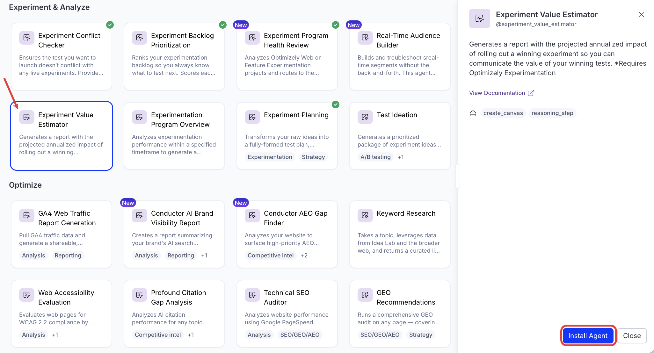Click the panel divider resize handle

click(458, 176)
